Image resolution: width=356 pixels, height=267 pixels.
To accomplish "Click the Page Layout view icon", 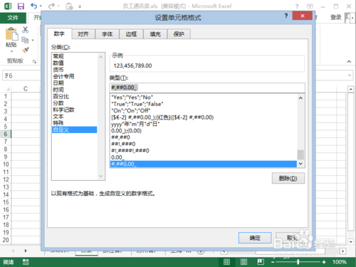I will click(x=244, y=262).
